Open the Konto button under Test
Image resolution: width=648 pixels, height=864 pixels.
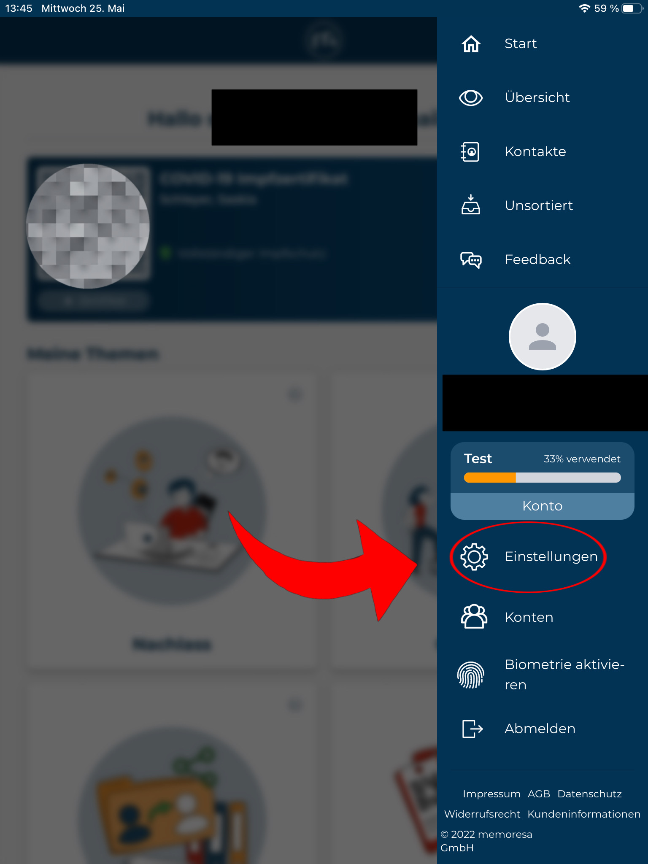click(543, 506)
